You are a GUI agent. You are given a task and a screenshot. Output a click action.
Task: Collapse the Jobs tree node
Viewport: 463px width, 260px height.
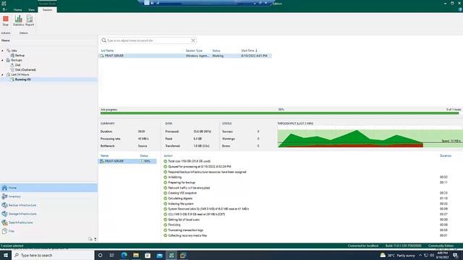tap(3, 51)
